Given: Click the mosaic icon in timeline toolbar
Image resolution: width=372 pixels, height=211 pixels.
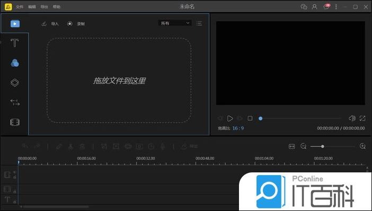Looking at the screenshot, I should click(128, 146).
